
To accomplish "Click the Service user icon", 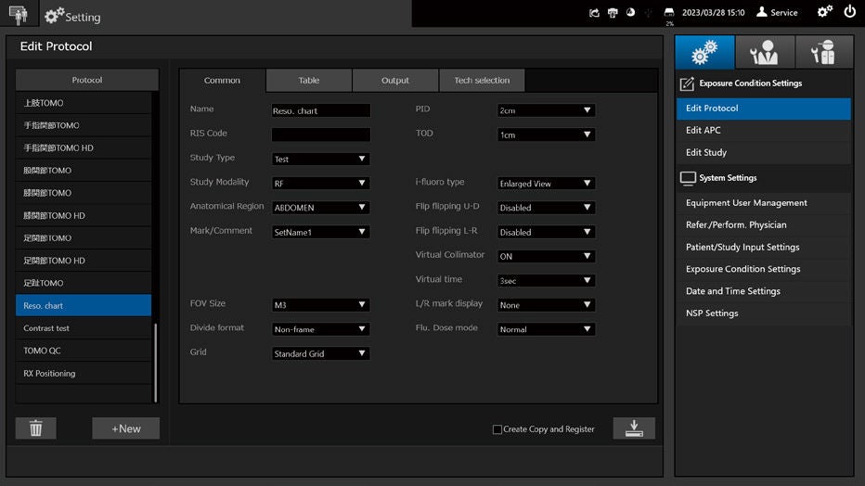I will click(762, 12).
